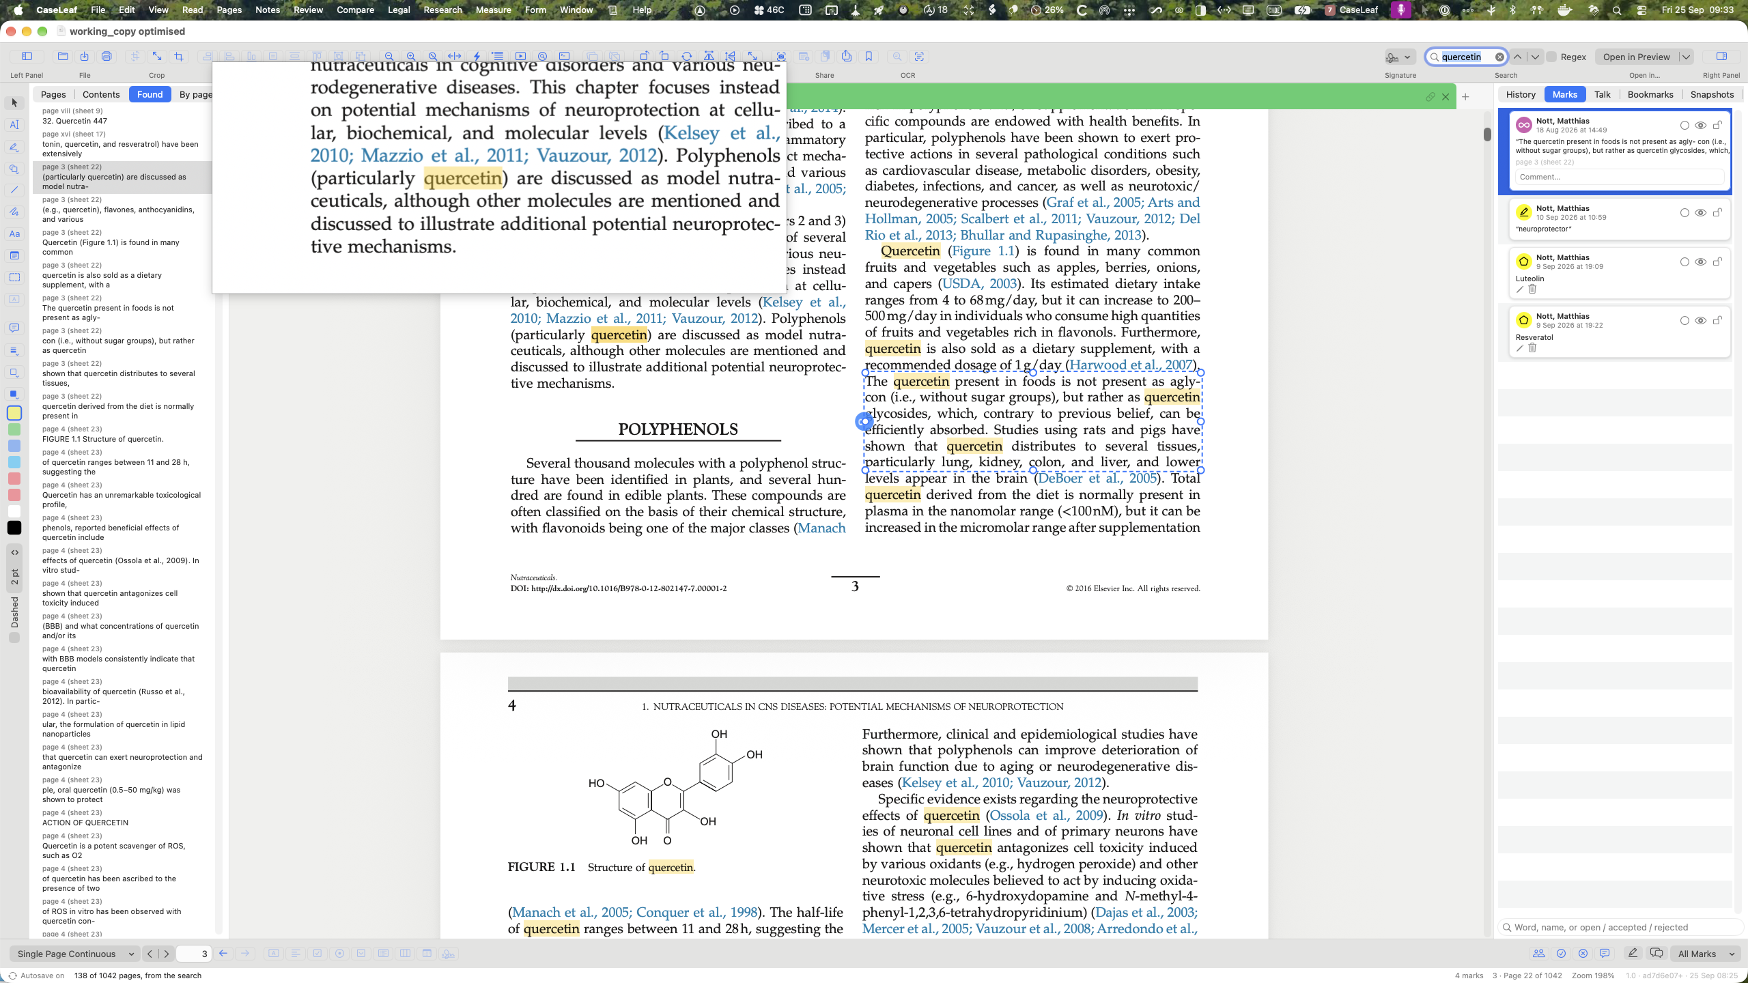Click the Share upload icon

(x=847, y=57)
